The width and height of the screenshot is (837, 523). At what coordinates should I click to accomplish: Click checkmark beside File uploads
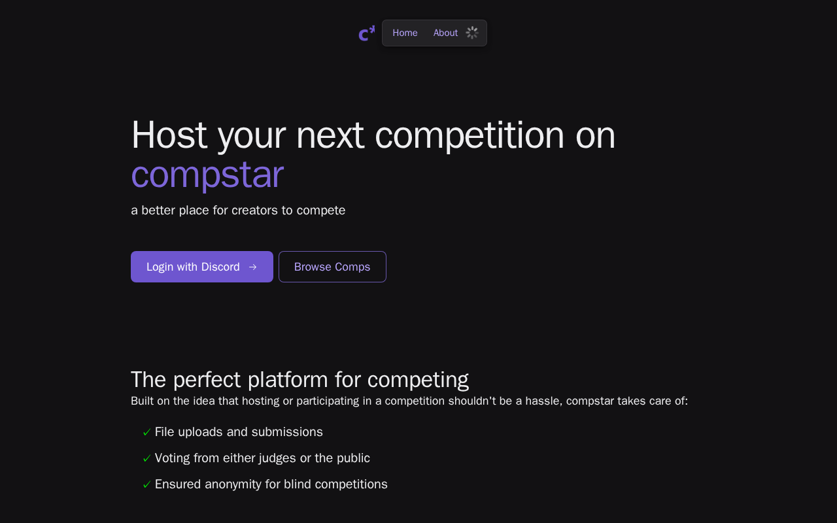[x=146, y=432]
